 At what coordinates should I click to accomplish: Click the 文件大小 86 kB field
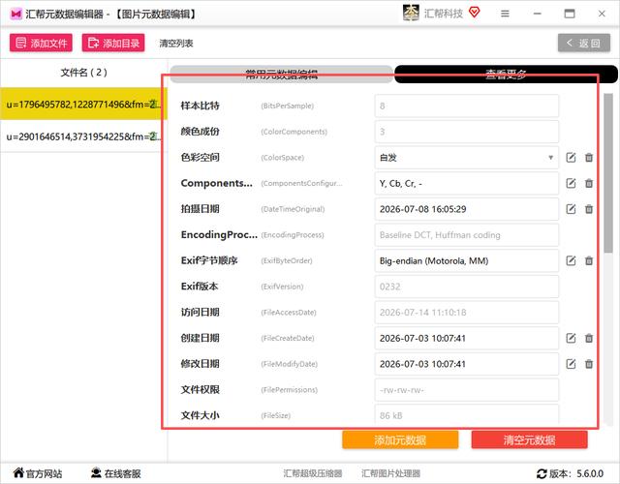tap(467, 415)
